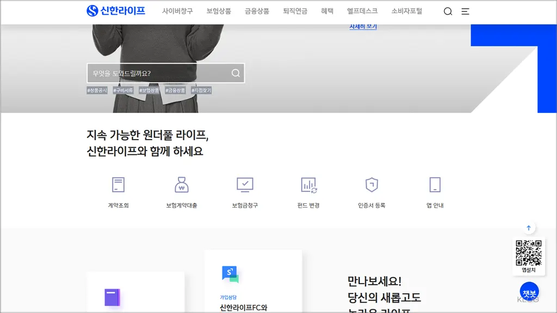The width and height of the screenshot is (557, 313).
Task: Select the #상품공시 hashtag tag
Action: tap(96, 90)
